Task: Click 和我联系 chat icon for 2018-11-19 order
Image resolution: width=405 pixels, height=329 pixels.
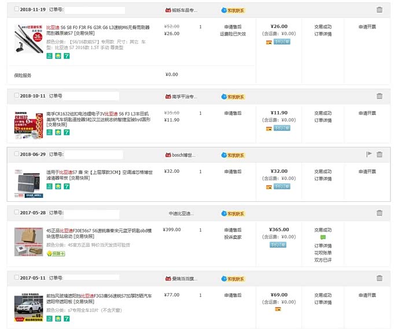Action: pyautogui.click(x=233, y=10)
